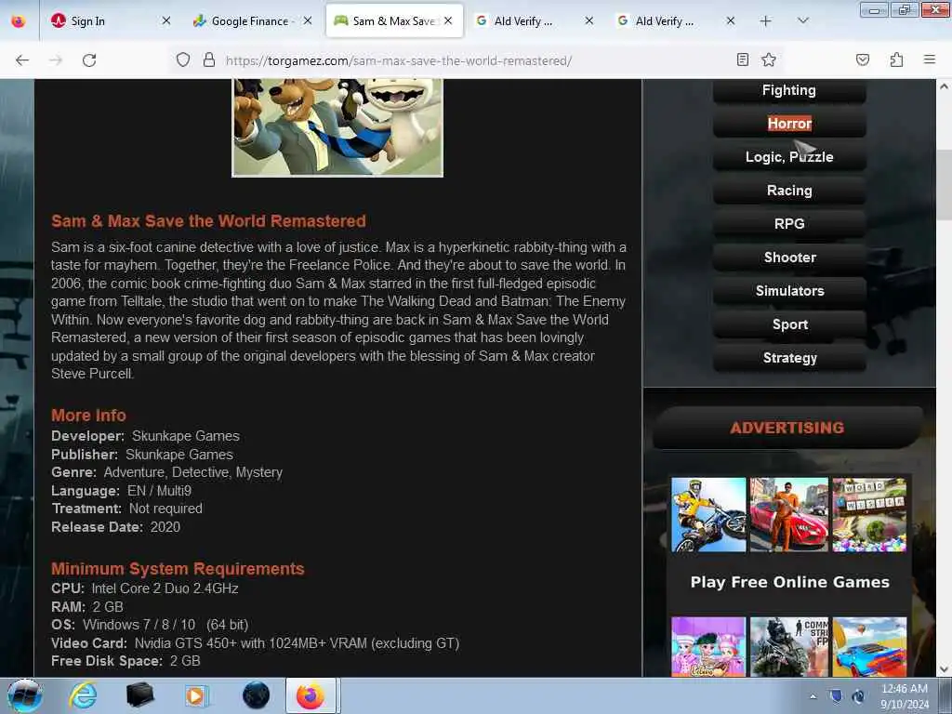Click the Minimum System Requirements heading
The image size is (952, 714).
tap(178, 569)
